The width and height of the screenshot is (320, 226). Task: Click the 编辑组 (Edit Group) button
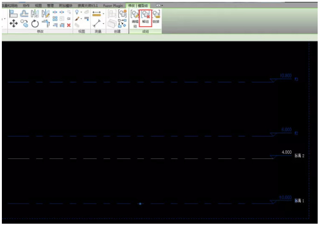pyautogui.click(x=135, y=19)
